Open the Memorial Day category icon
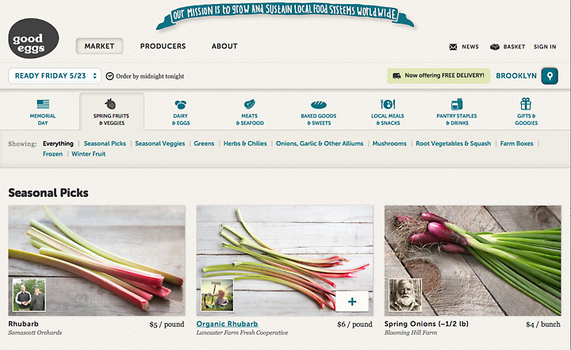The height and width of the screenshot is (350, 571). click(x=43, y=104)
